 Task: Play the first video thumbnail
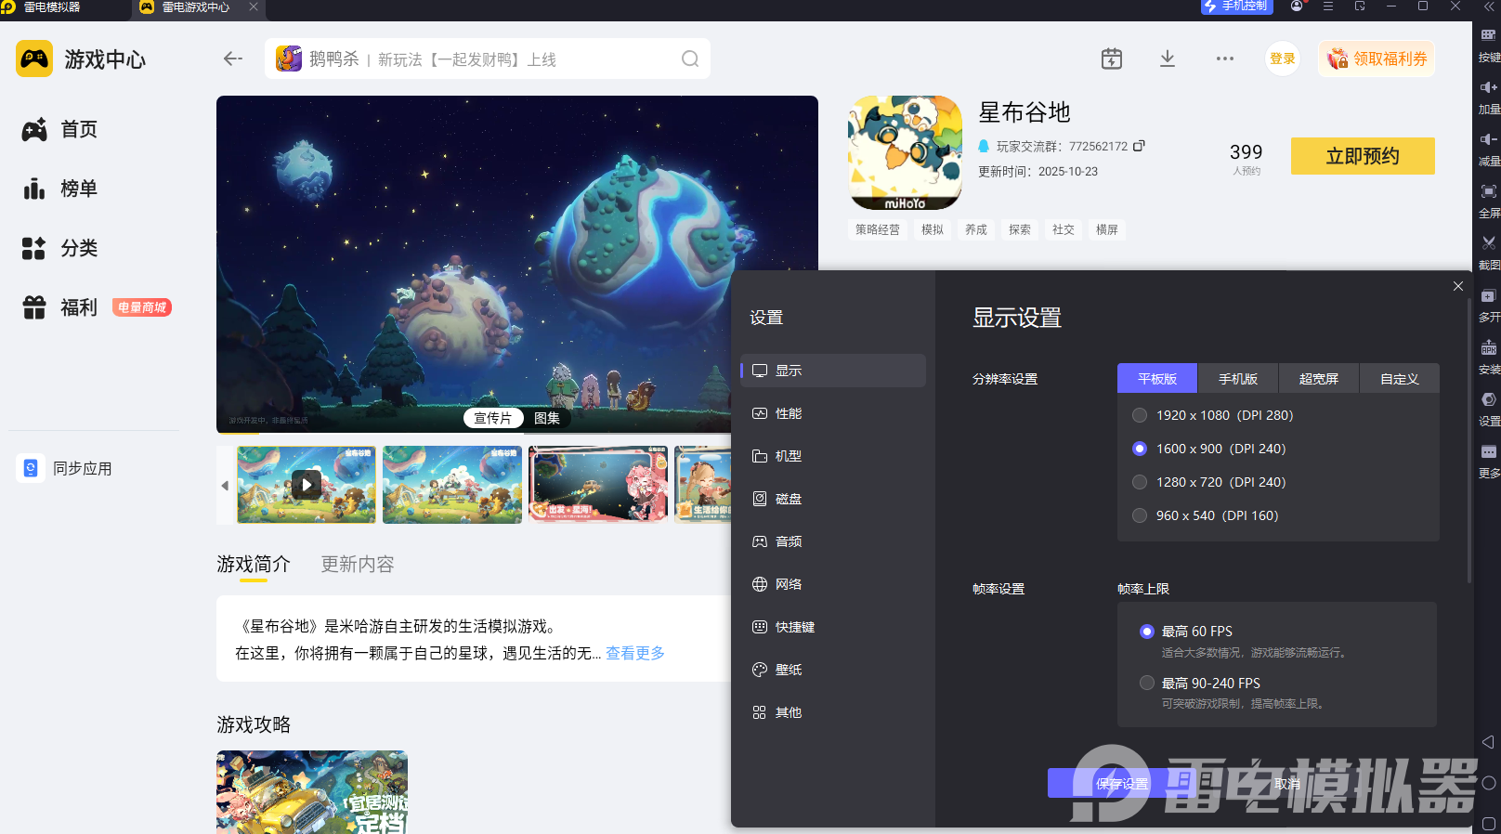(x=307, y=485)
